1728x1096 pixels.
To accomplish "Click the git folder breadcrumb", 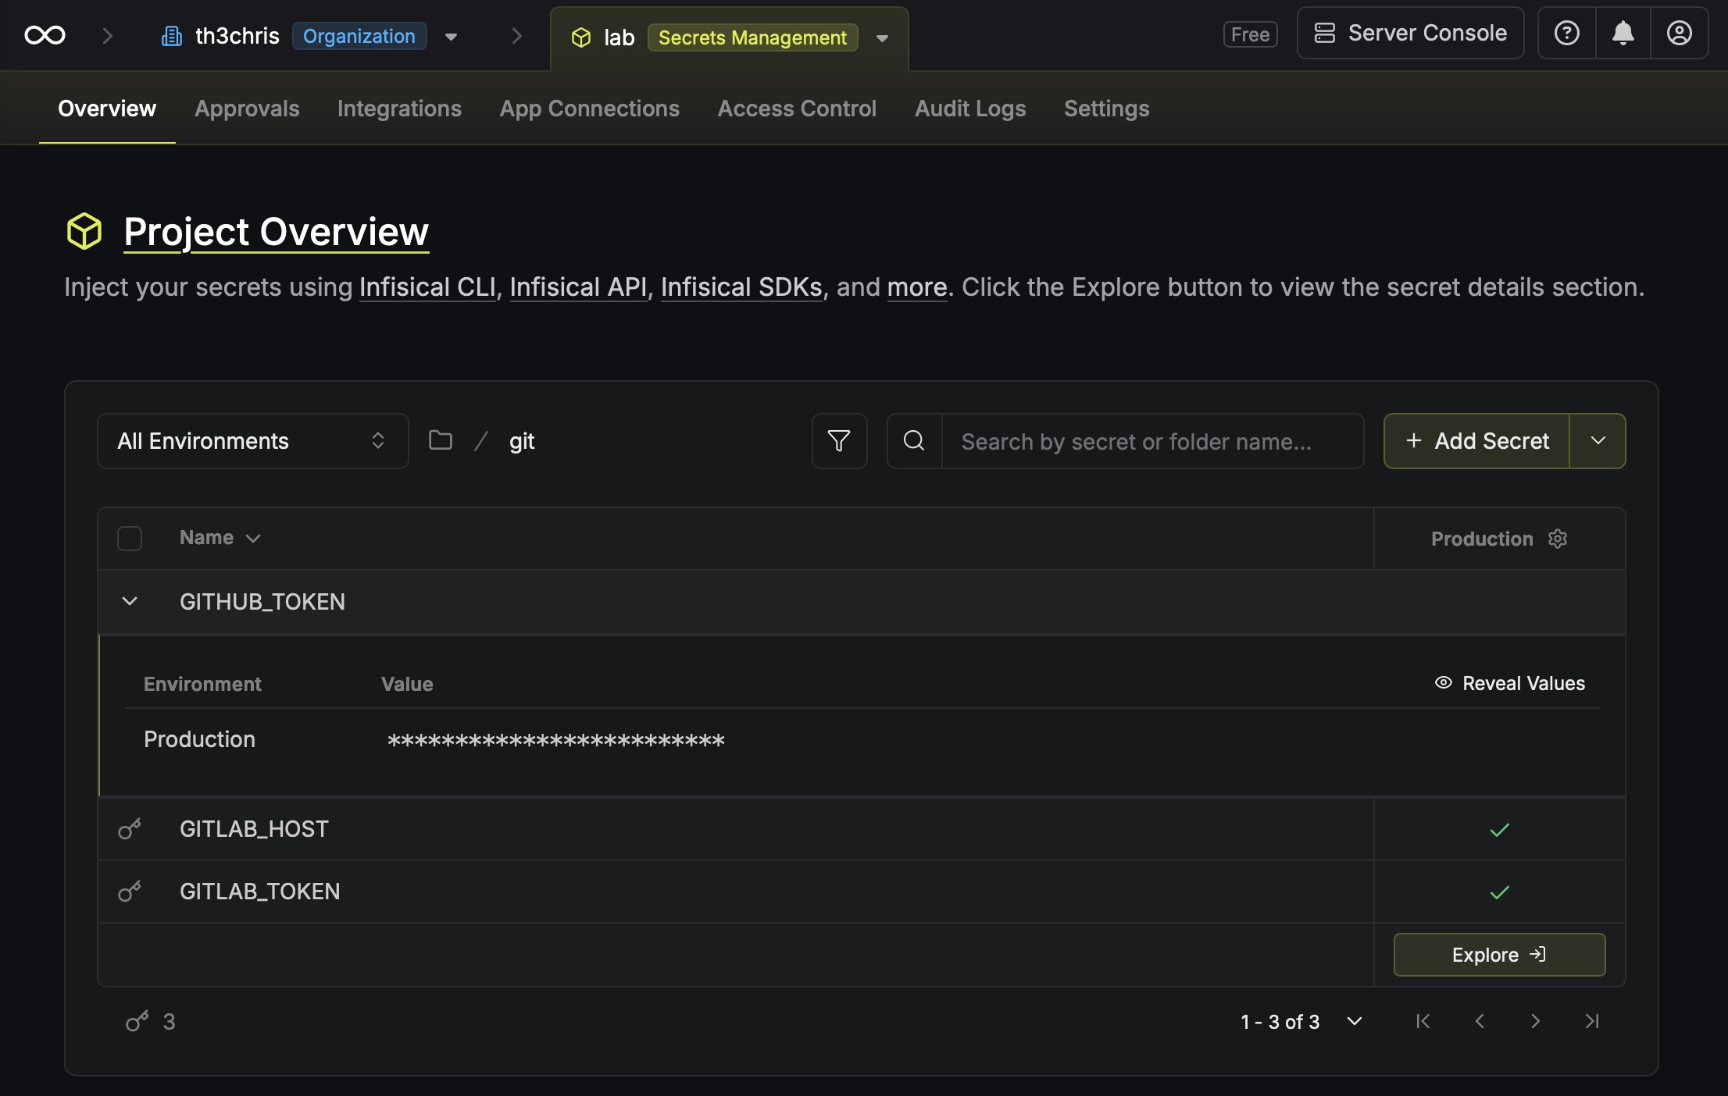I will coord(522,442).
